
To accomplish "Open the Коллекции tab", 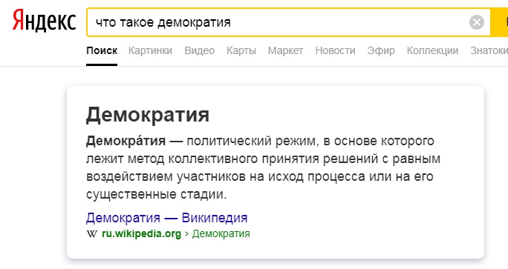I will pos(432,50).
